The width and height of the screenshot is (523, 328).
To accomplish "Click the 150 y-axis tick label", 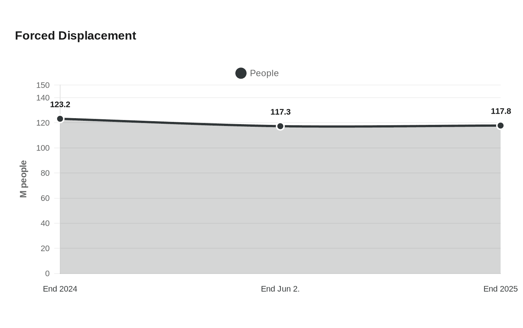I will click(x=43, y=85).
